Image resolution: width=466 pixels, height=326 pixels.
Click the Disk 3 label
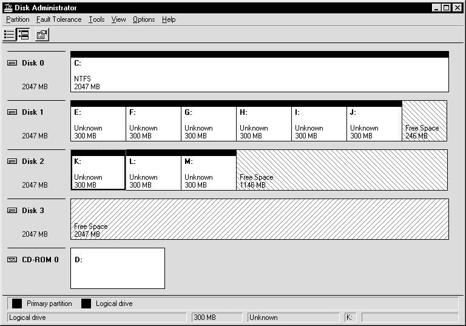tap(33, 211)
